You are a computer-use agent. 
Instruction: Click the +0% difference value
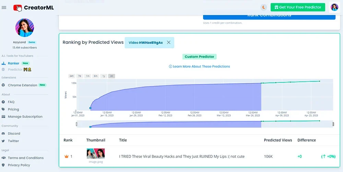(x=328, y=157)
